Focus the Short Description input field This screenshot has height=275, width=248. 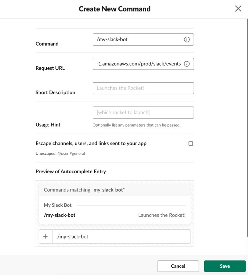pyautogui.click(x=143, y=88)
